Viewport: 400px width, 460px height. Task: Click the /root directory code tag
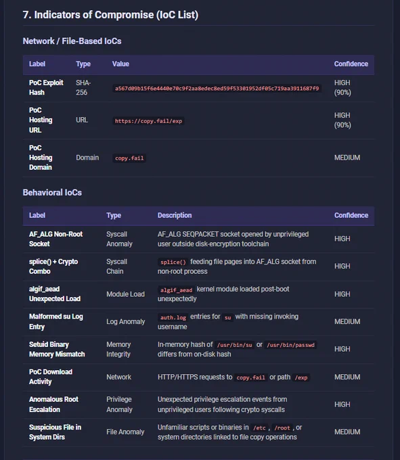[x=282, y=428]
